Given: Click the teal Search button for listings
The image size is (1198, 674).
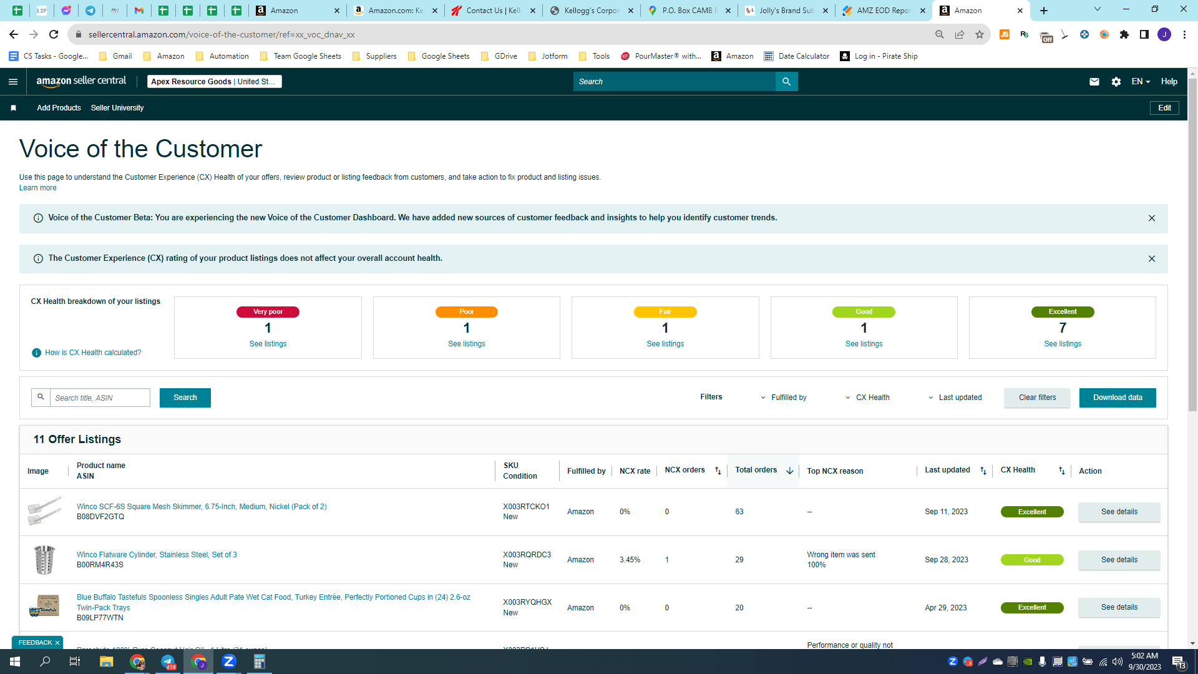Looking at the screenshot, I should click(185, 398).
